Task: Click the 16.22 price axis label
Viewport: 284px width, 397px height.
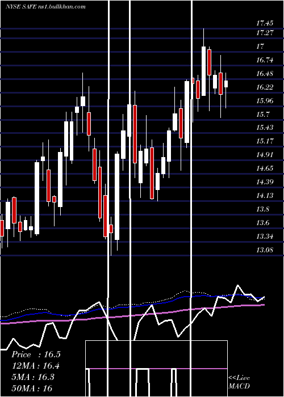Action: click(x=265, y=87)
